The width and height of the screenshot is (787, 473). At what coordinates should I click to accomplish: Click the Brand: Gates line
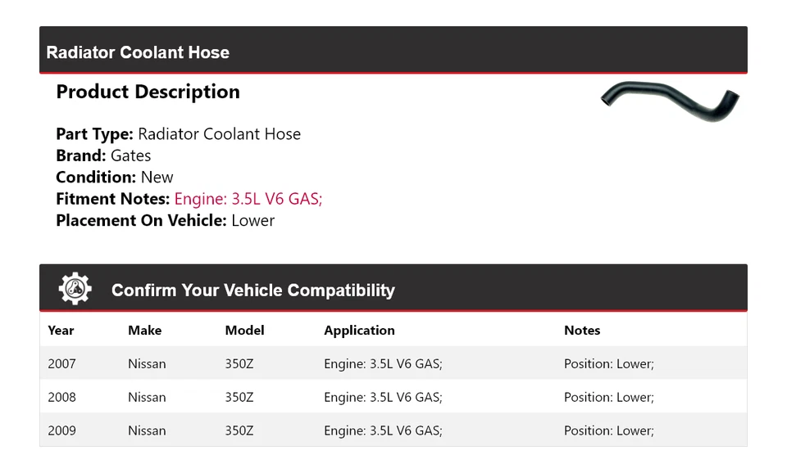(x=103, y=155)
